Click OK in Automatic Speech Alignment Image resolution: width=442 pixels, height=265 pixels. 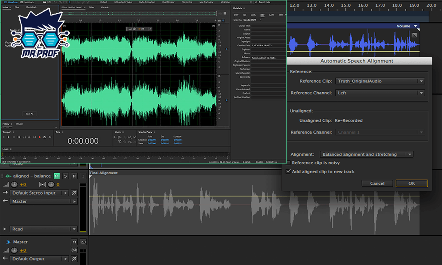point(411,183)
